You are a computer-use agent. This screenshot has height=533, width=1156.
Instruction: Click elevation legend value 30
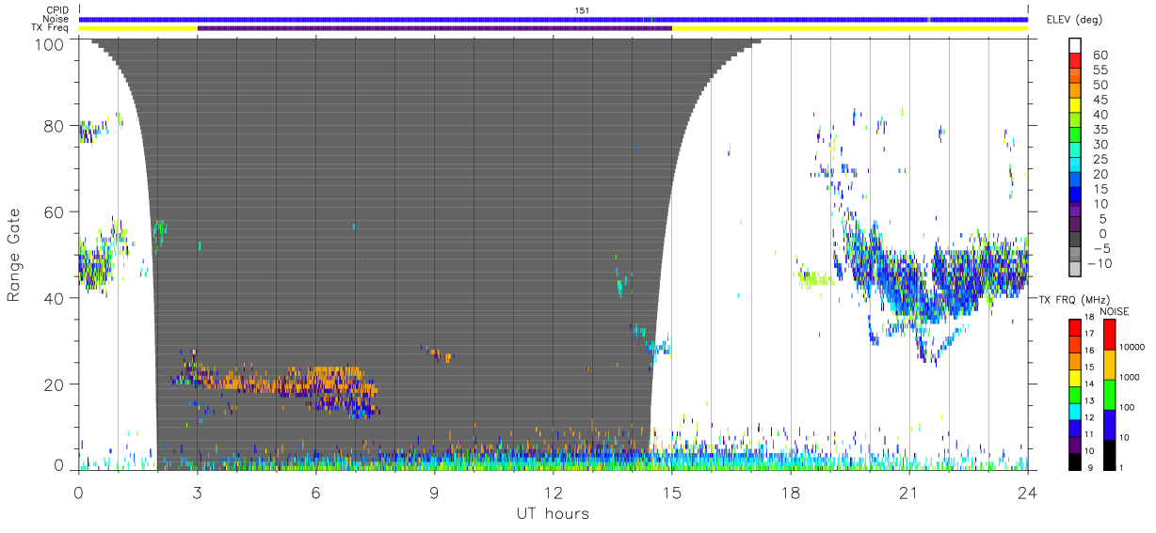coord(1100,144)
